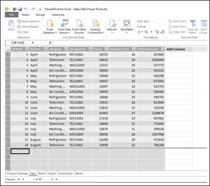
Task: Go to first record
Action: pos(19,179)
